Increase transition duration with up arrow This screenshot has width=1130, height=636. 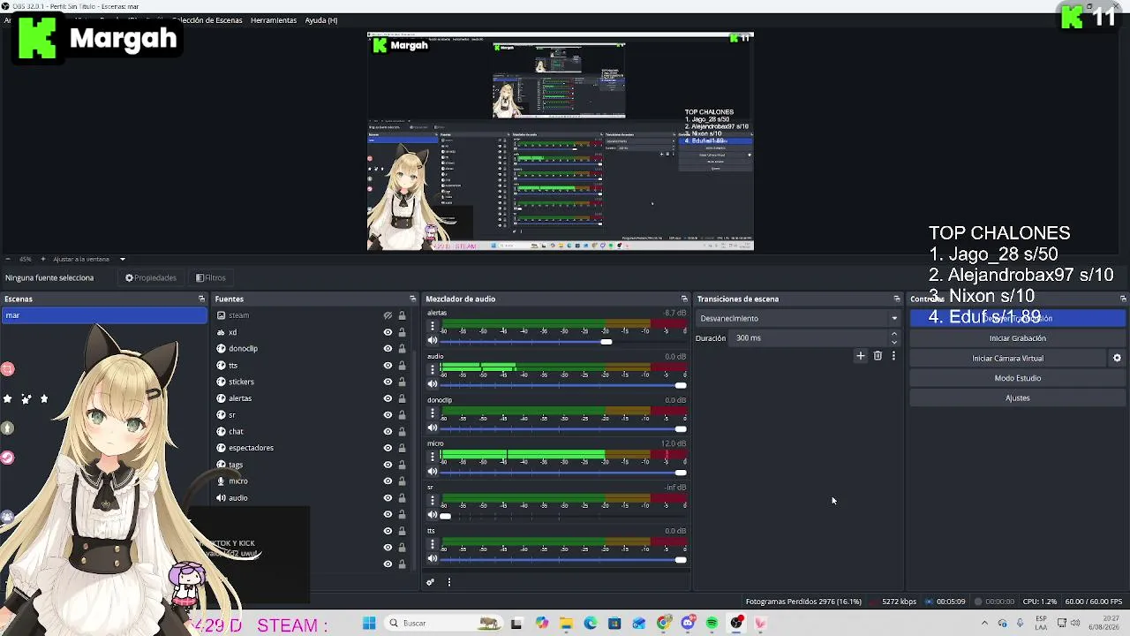(894, 335)
